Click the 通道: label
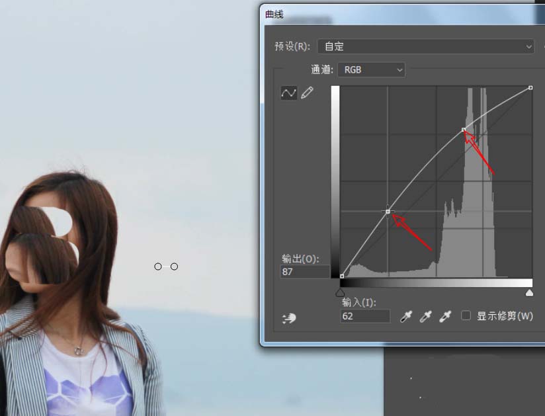The image size is (545, 416). click(x=322, y=70)
